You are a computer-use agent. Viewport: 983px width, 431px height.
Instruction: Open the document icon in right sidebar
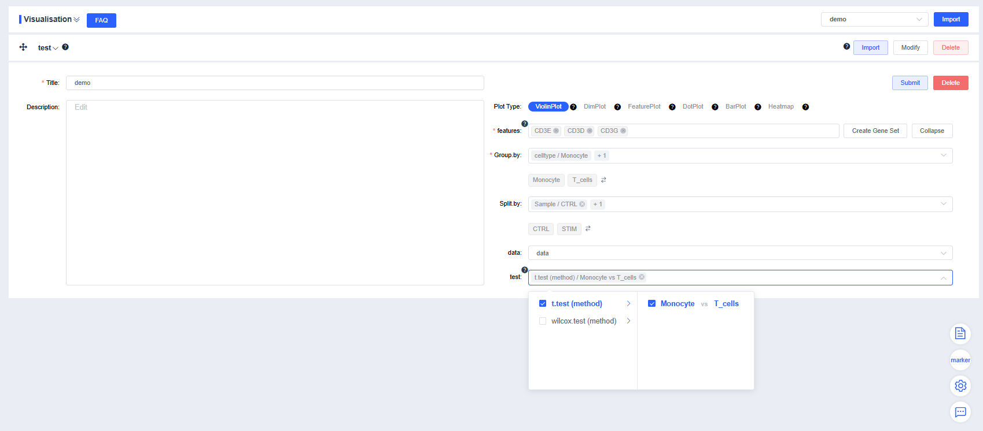pos(960,333)
